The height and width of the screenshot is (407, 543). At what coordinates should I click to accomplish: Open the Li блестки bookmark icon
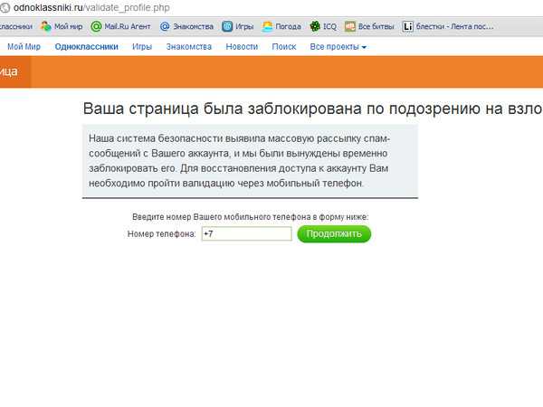click(407, 26)
